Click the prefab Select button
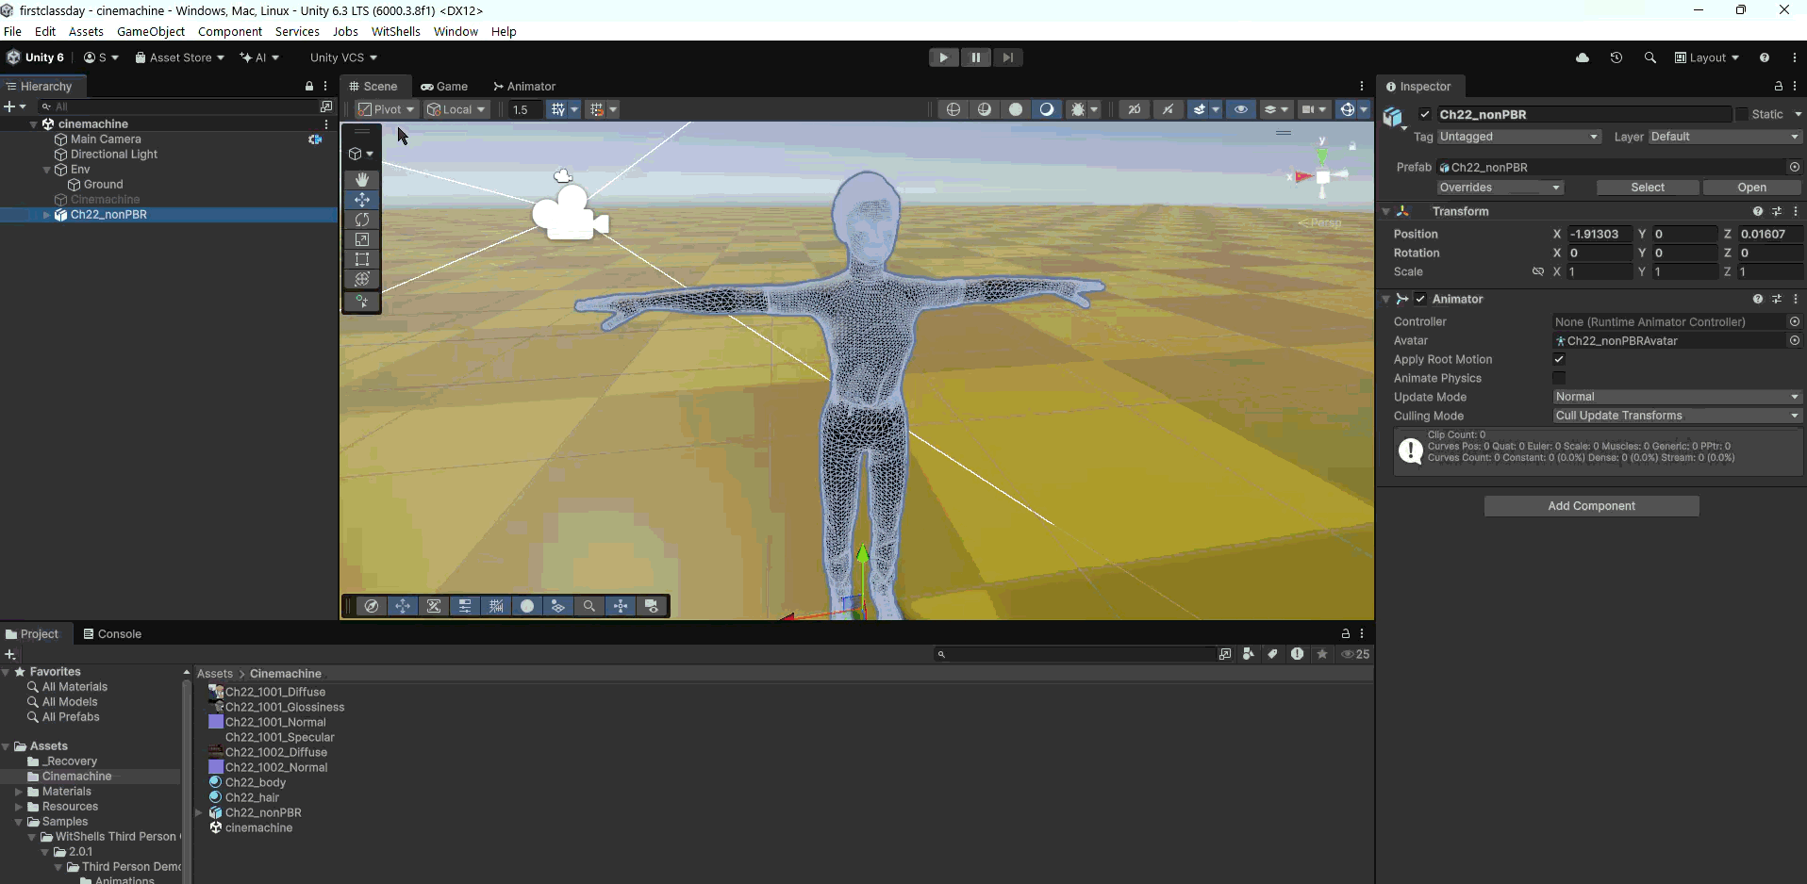1807x884 pixels. (x=1648, y=188)
